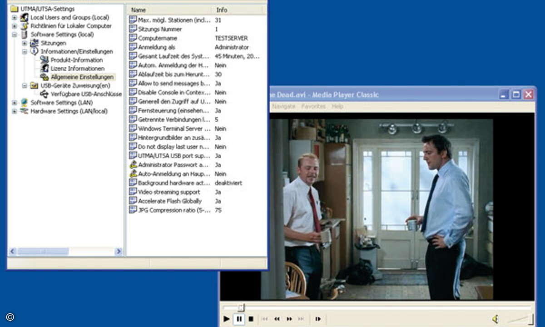Jump to previous with the skip-back button

pos(264,319)
